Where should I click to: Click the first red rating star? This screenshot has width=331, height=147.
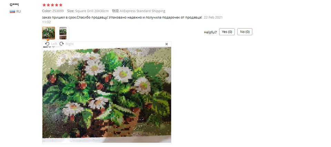[x=44, y=5]
